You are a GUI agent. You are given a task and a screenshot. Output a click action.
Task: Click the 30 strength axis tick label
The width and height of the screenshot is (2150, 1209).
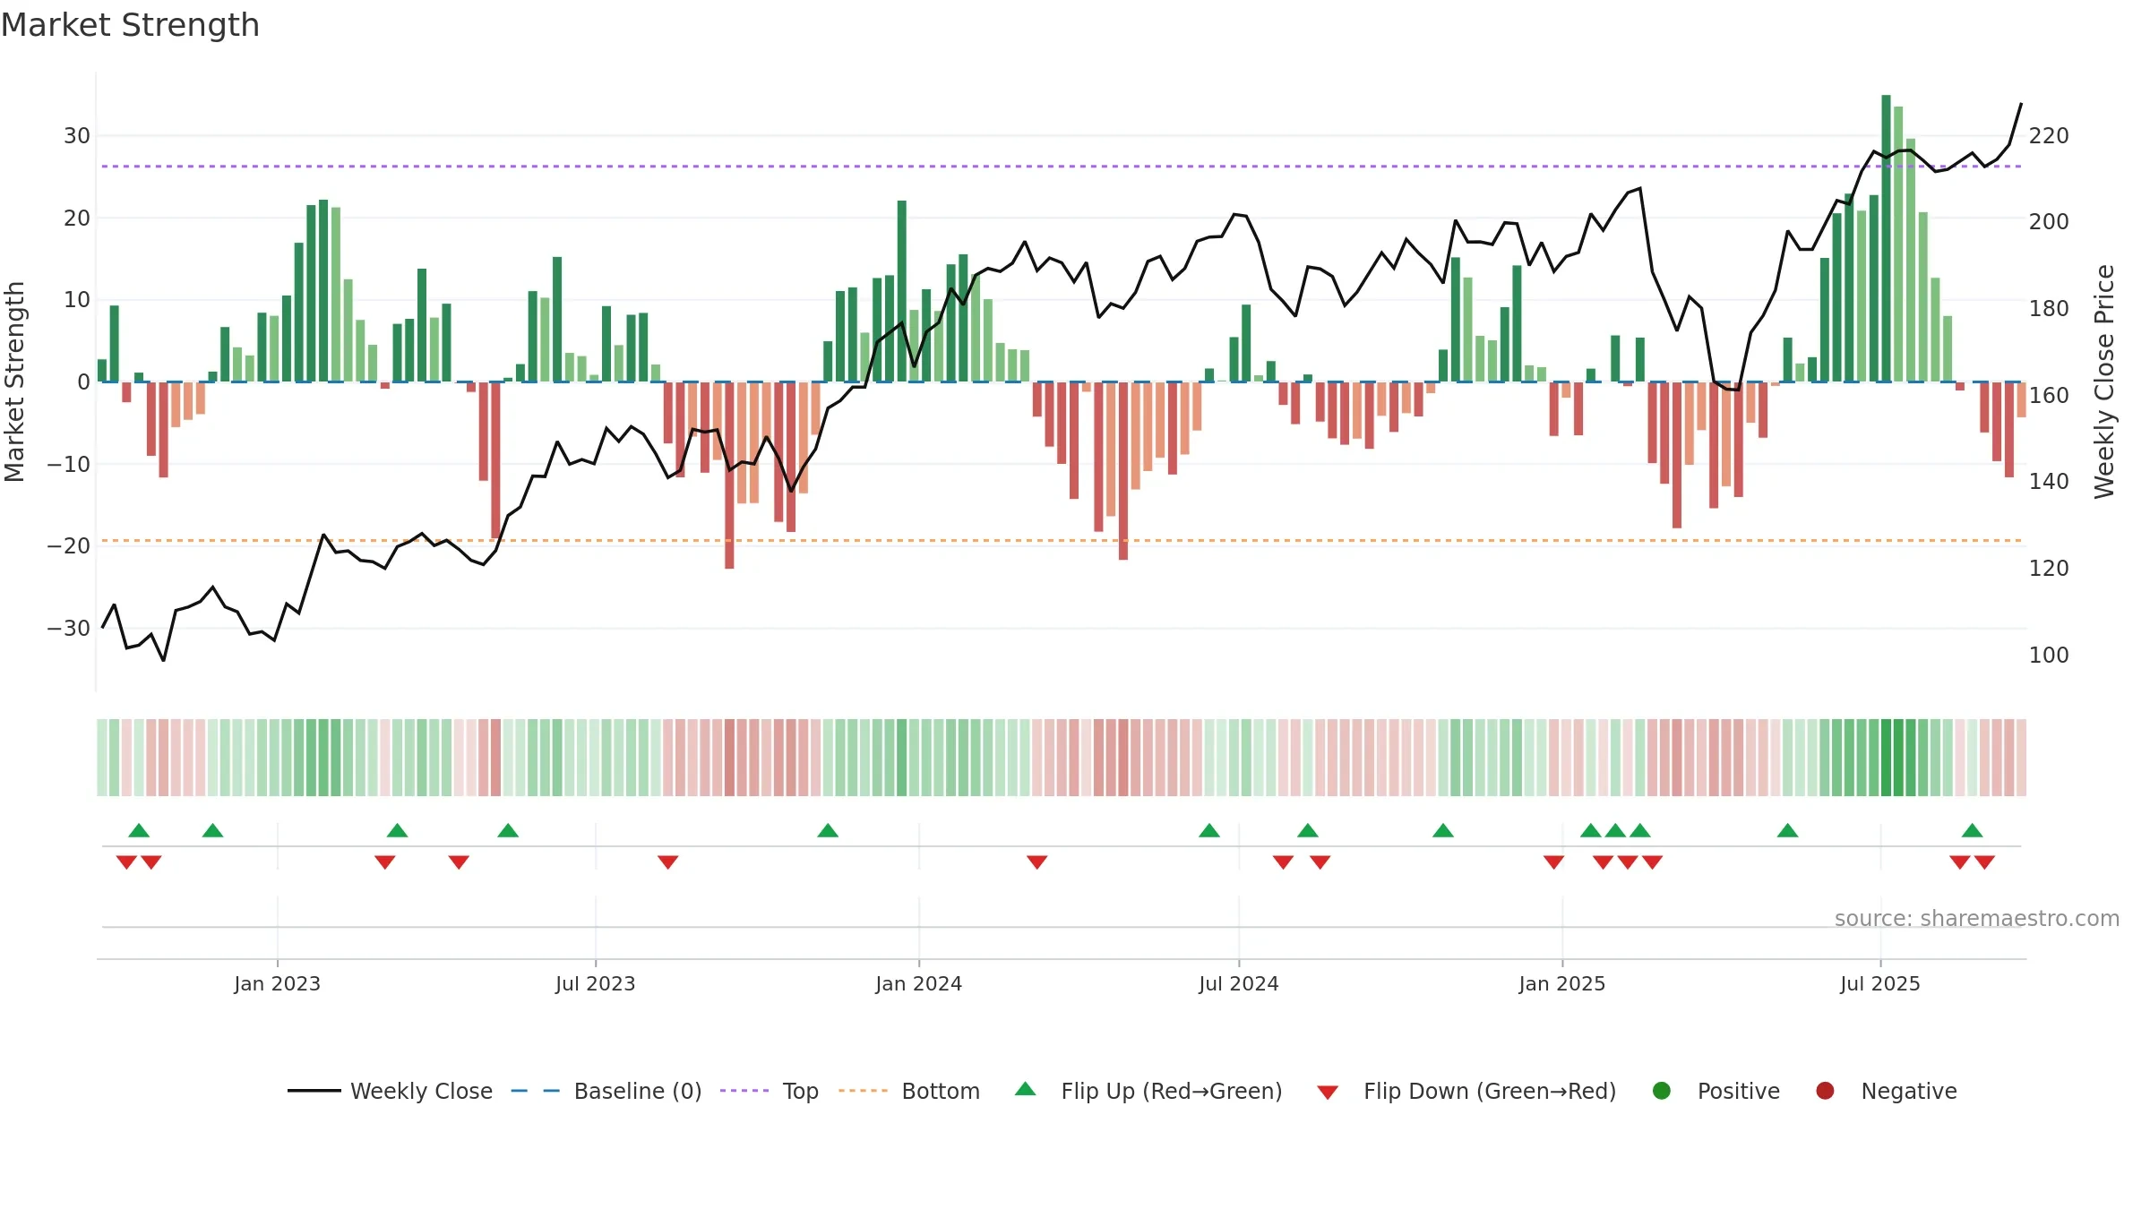pyautogui.click(x=77, y=136)
